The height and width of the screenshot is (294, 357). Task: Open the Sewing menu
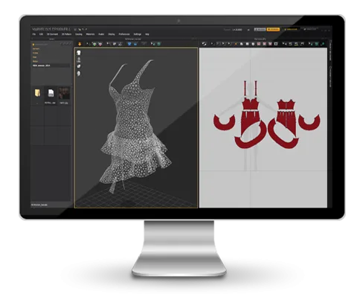79,34
